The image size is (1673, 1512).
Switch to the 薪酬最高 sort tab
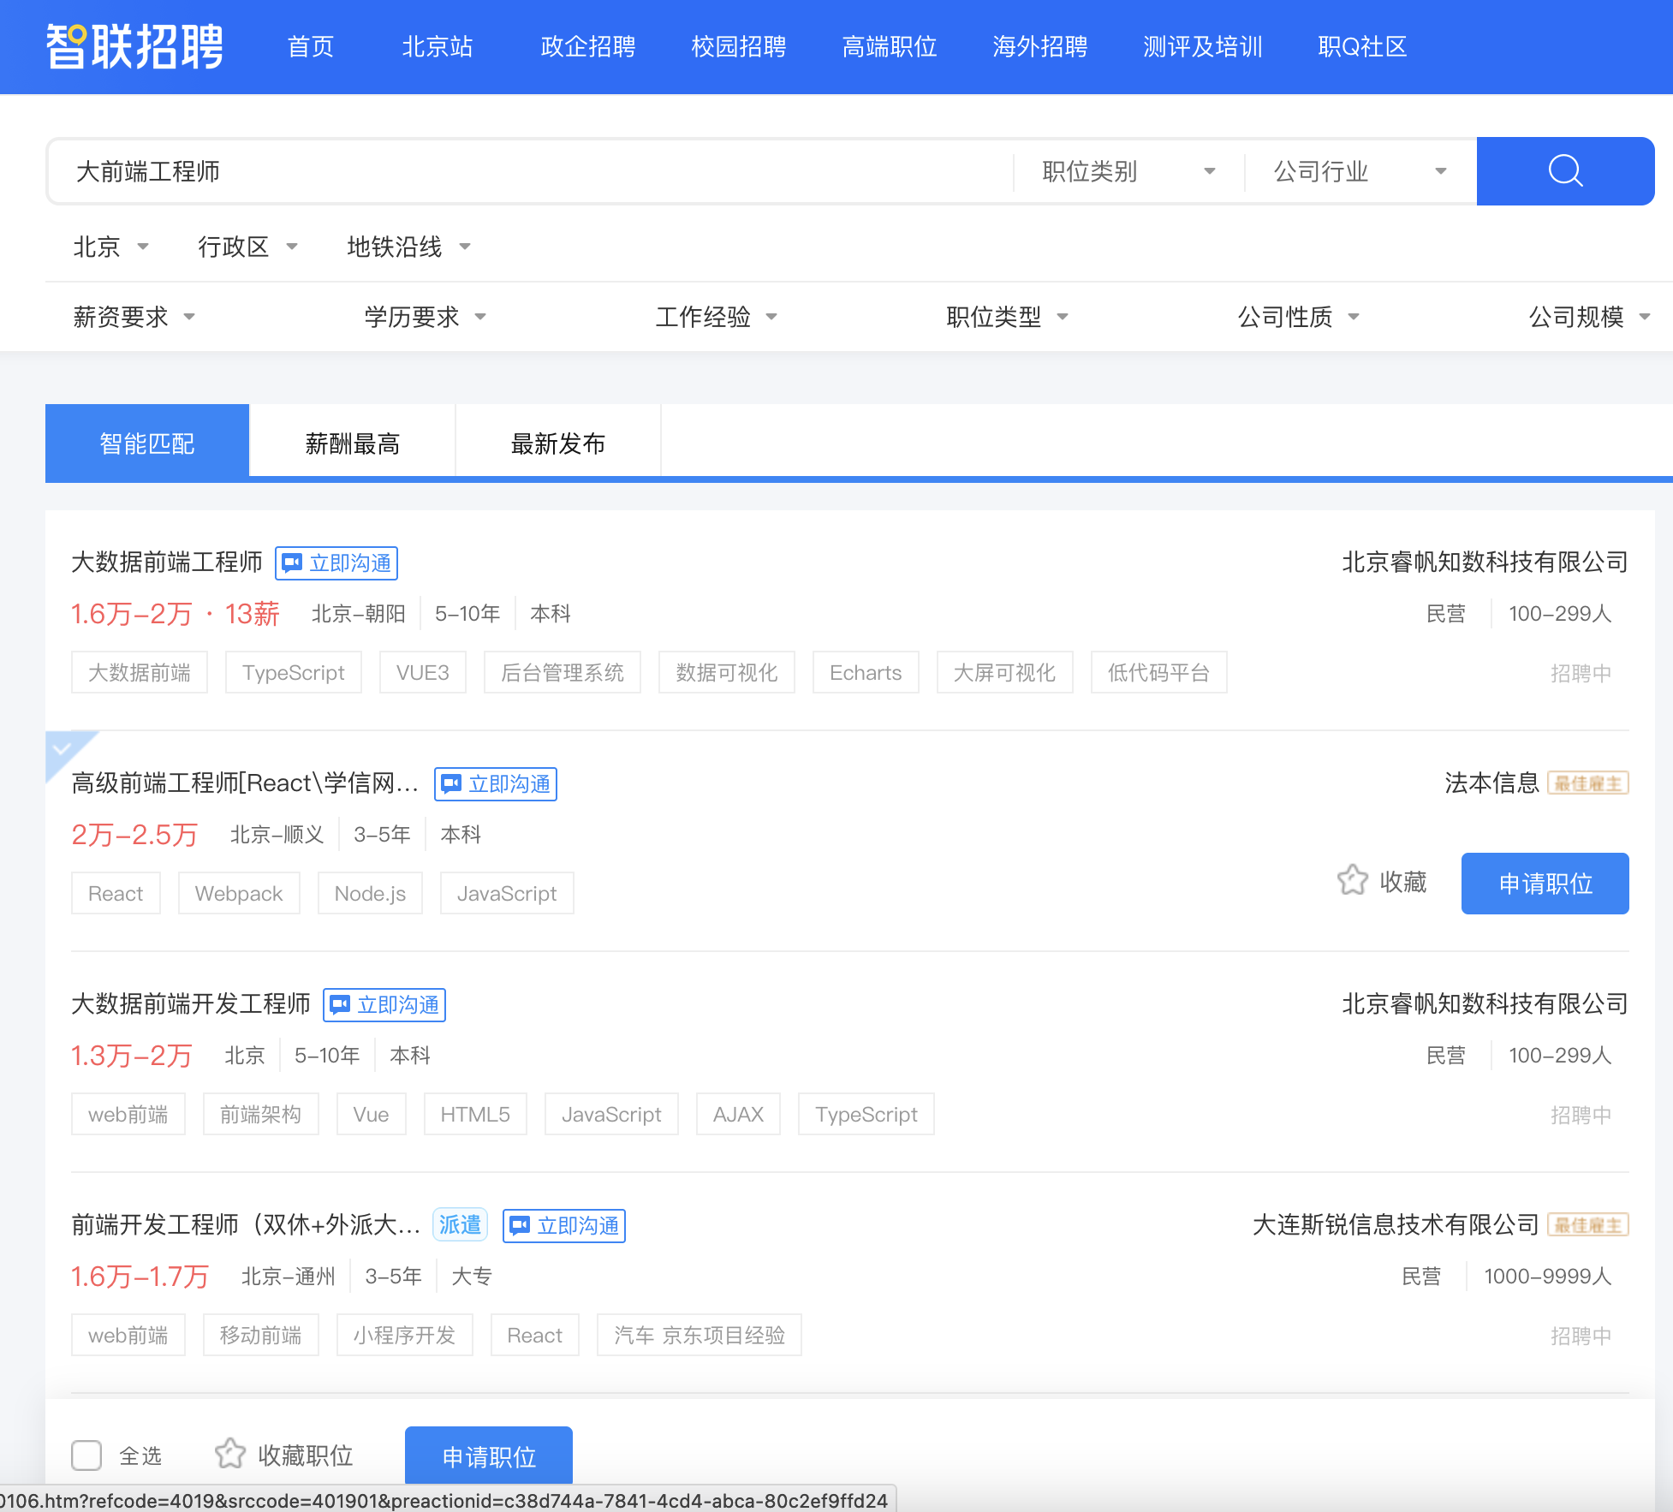tap(352, 443)
